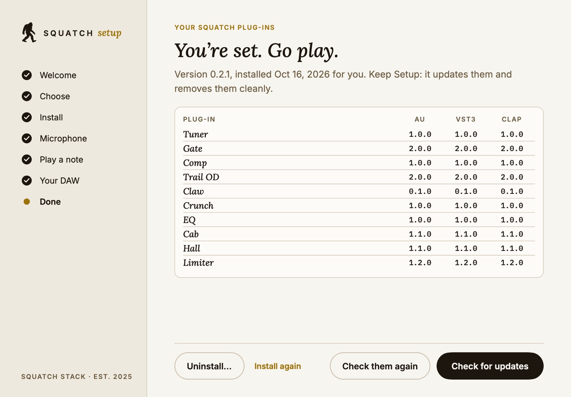Select the Tuner plug-in name
571x397 pixels.
pyautogui.click(x=196, y=134)
